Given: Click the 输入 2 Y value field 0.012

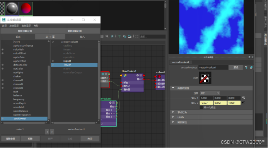Looking at the screenshot, I should pos(220,103).
